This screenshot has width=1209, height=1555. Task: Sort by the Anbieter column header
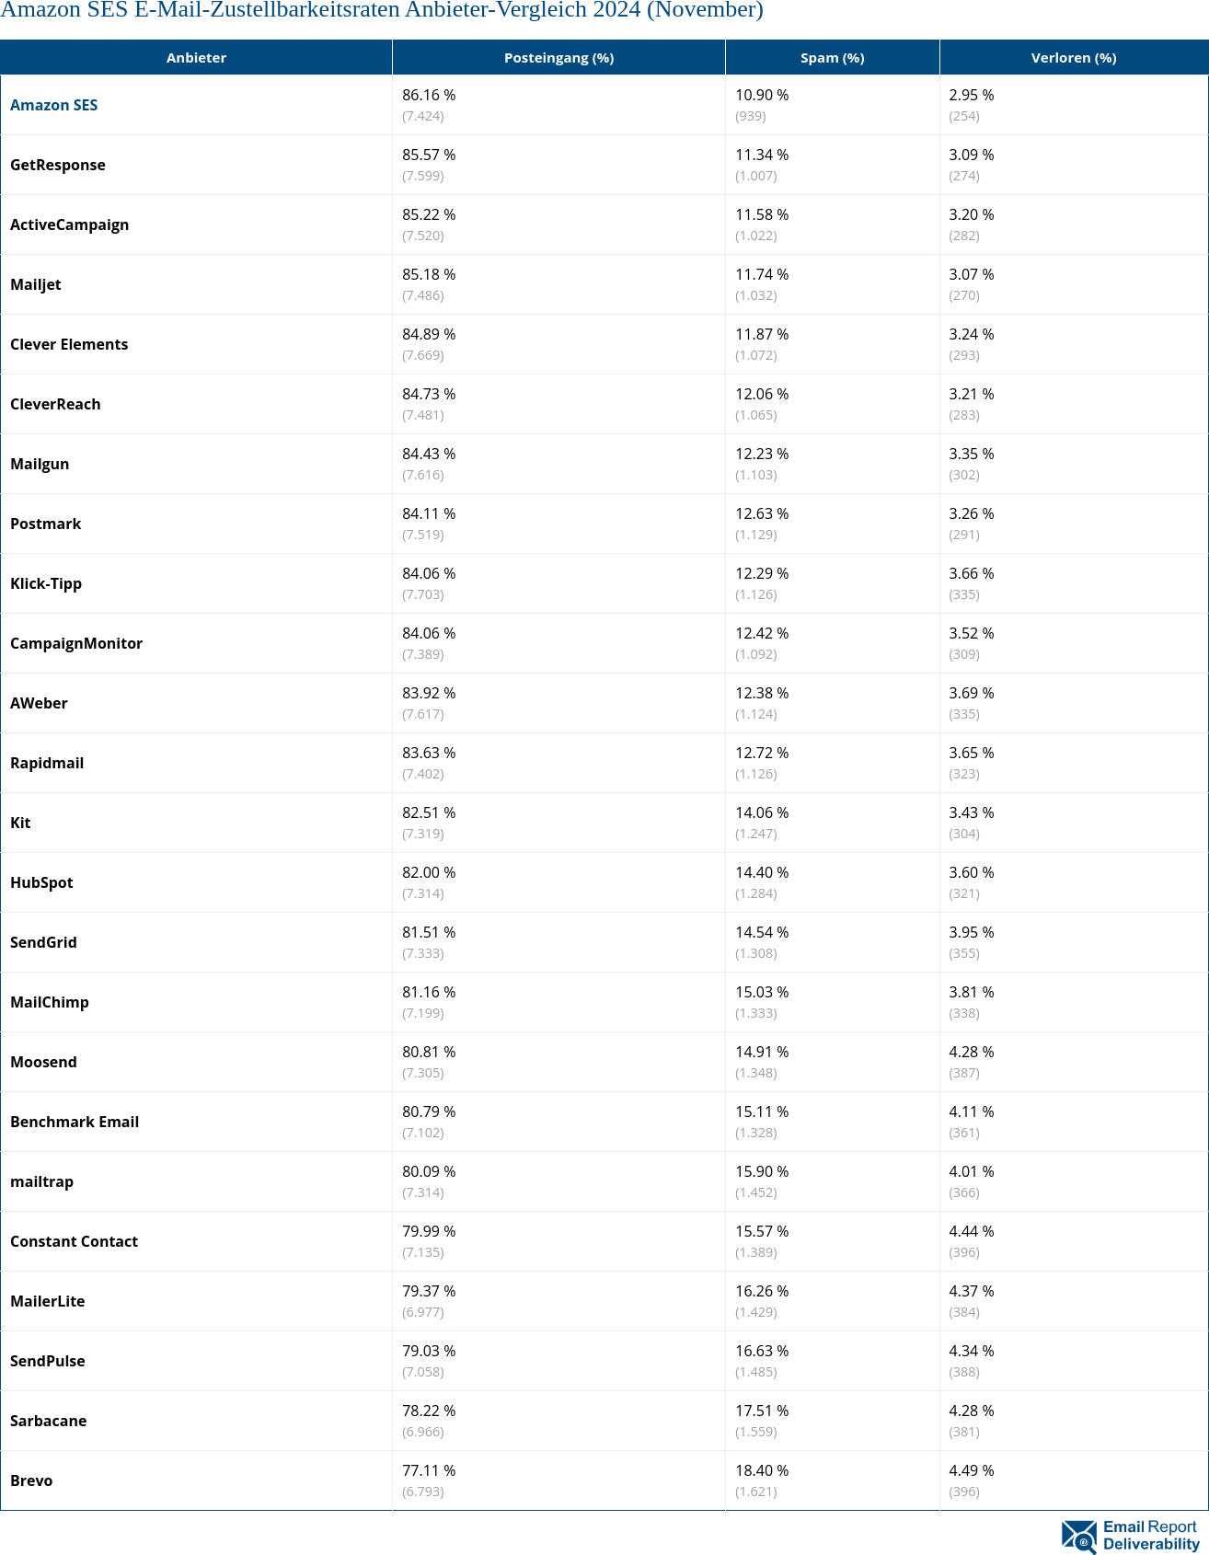point(196,57)
